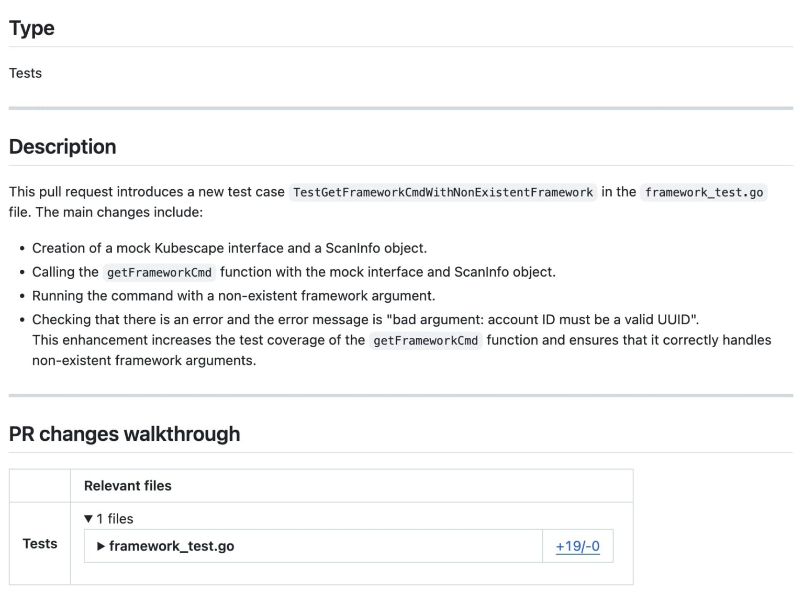The width and height of the screenshot is (804, 595).
Task: Select the getFrameworkCmd chip in last bullet
Action: pos(426,340)
